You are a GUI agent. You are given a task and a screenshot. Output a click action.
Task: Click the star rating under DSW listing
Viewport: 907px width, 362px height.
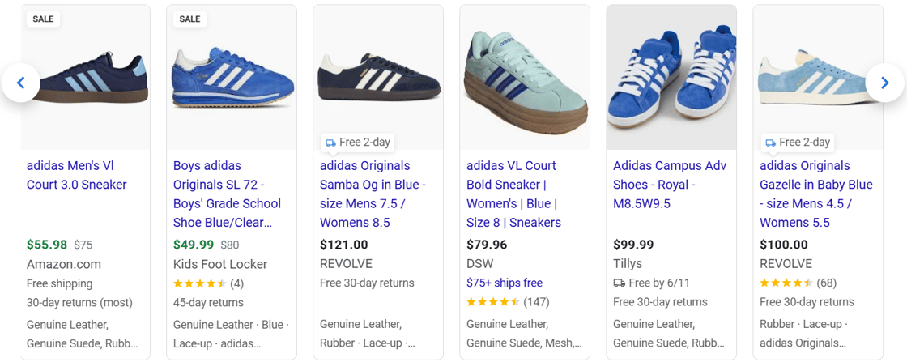tap(492, 302)
